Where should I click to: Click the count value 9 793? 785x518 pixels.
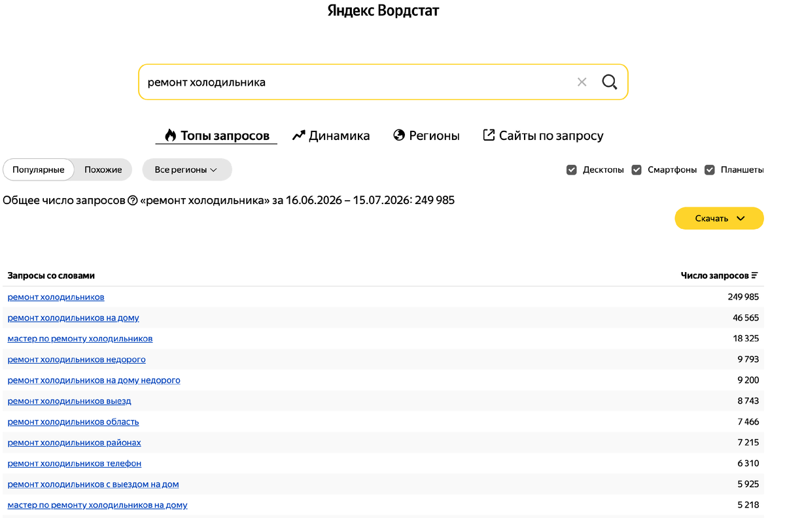748,360
